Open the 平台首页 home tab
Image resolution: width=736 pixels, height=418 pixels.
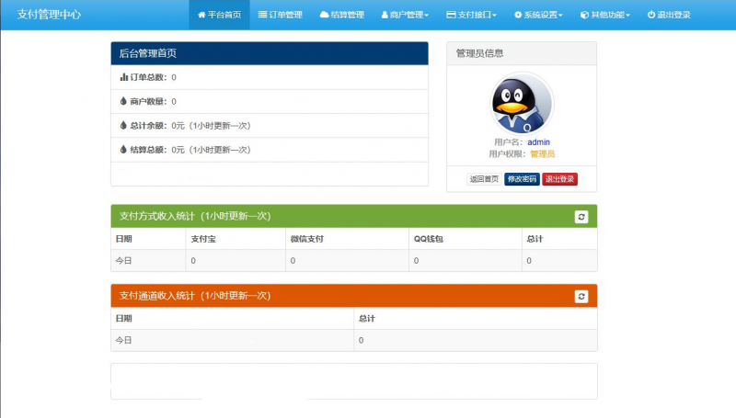point(220,15)
